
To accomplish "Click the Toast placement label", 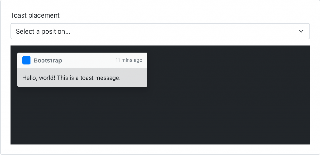I will [35, 15].
